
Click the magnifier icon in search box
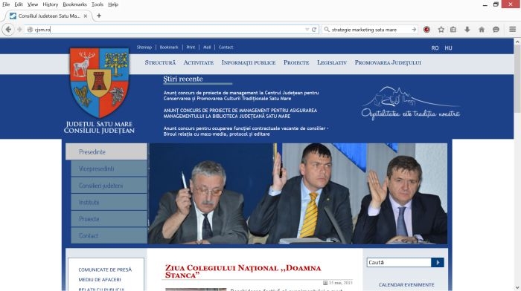[x=327, y=30]
